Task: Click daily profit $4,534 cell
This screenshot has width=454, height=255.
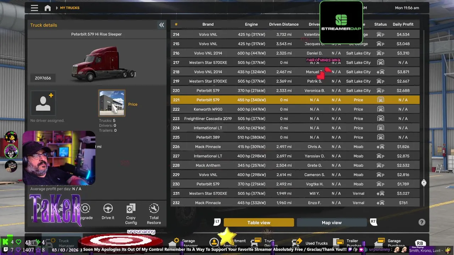Action: tap(403, 34)
